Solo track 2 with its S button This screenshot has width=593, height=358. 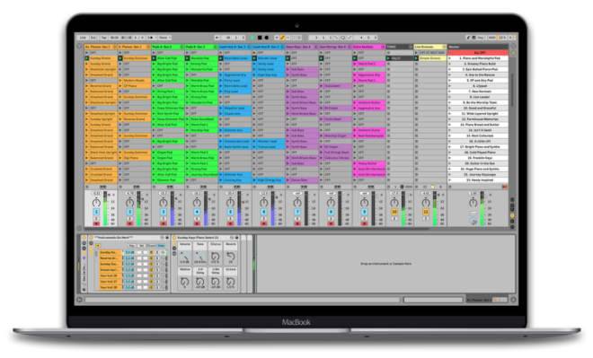tap(129, 219)
